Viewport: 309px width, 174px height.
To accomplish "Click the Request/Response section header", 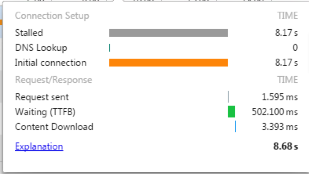I will click(54, 80).
